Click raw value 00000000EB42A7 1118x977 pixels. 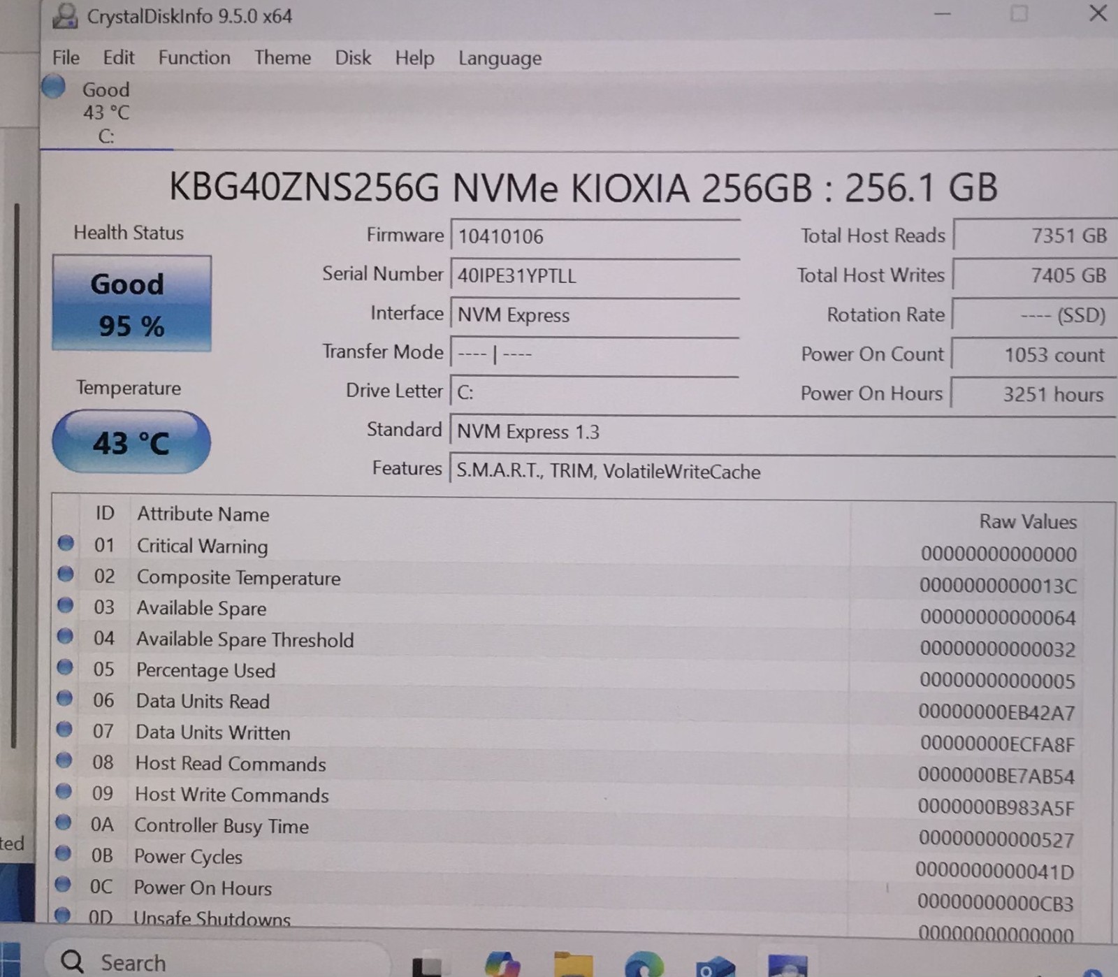pos(996,713)
